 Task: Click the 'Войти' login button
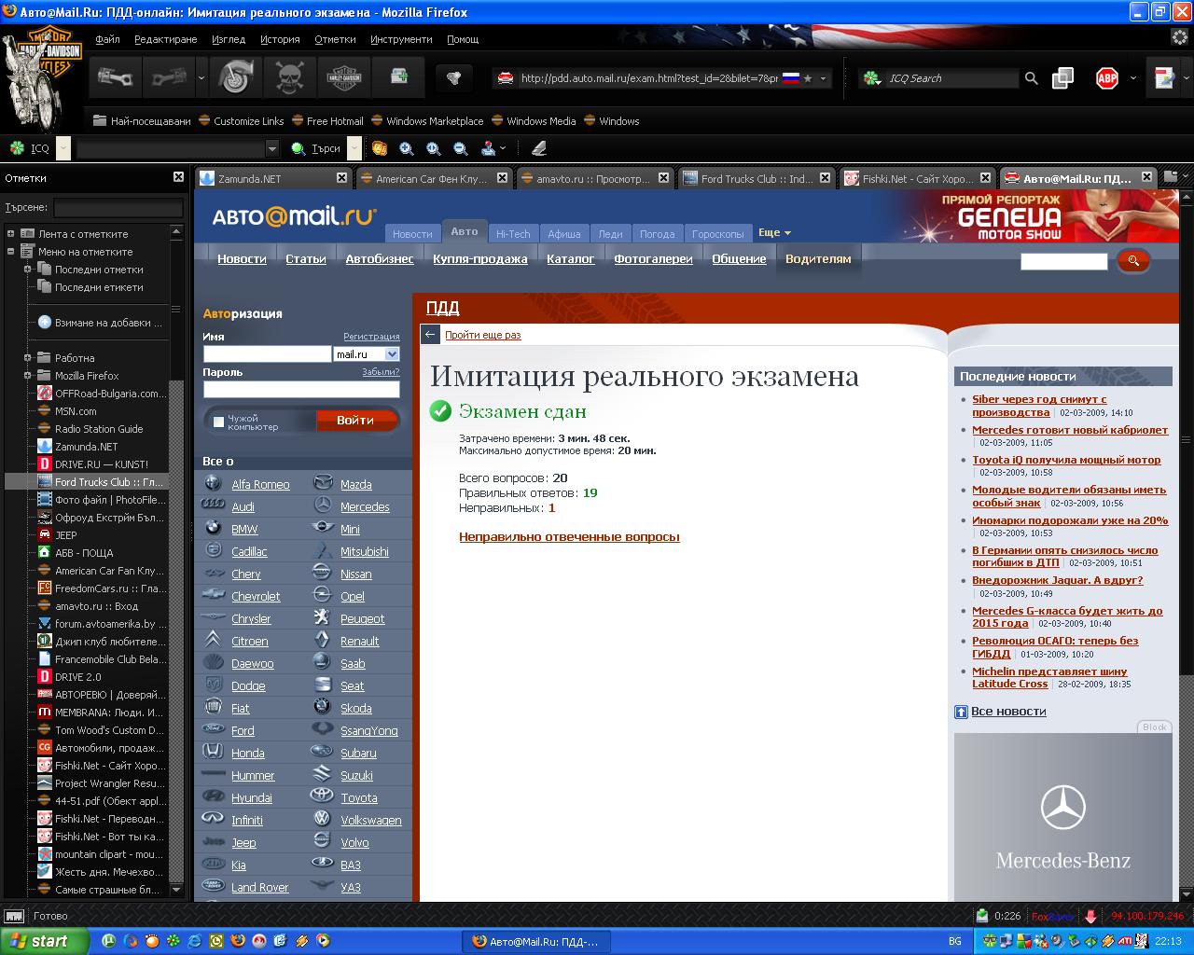[x=355, y=421]
